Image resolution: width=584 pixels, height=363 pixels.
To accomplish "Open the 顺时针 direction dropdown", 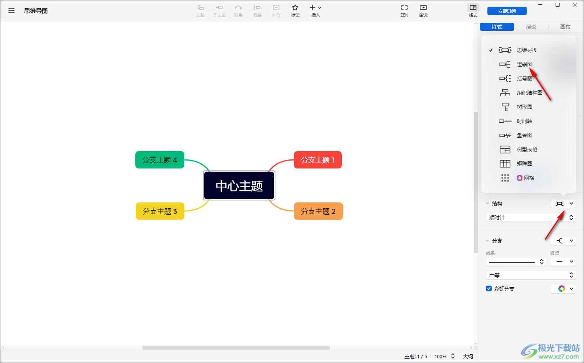I will 531,217.
